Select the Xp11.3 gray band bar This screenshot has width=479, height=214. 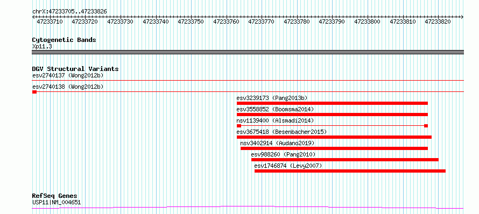[248, 52]
